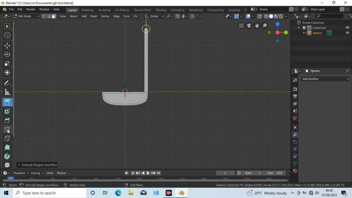The image size is (352, 198).
Task: Toggle proportional editing
Action: click(193, 16)
